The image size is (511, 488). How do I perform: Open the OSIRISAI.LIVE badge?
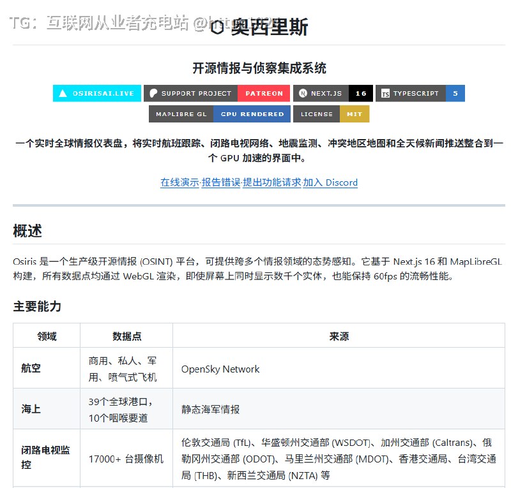pyautogui.click(x=97, y=93)
